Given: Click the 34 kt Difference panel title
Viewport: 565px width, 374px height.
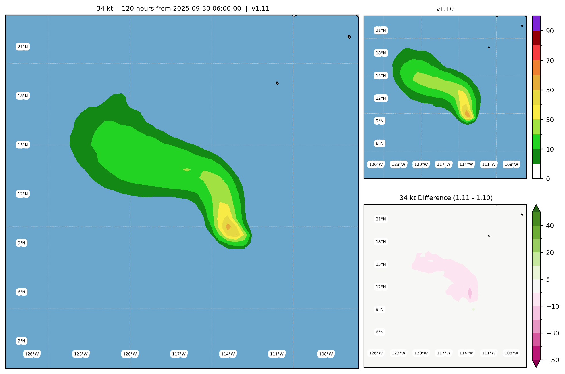Looking at the screenshot, I should coord(446,198).
